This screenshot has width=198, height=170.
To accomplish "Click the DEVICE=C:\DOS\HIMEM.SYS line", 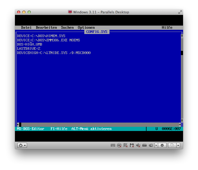I will click(x=41, y=36).
